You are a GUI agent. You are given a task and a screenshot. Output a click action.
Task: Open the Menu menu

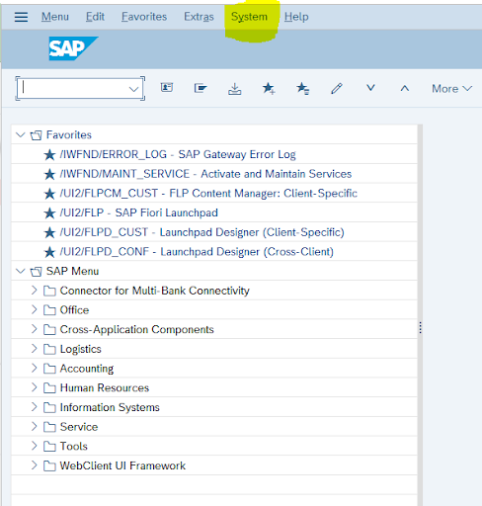(55, 17)
